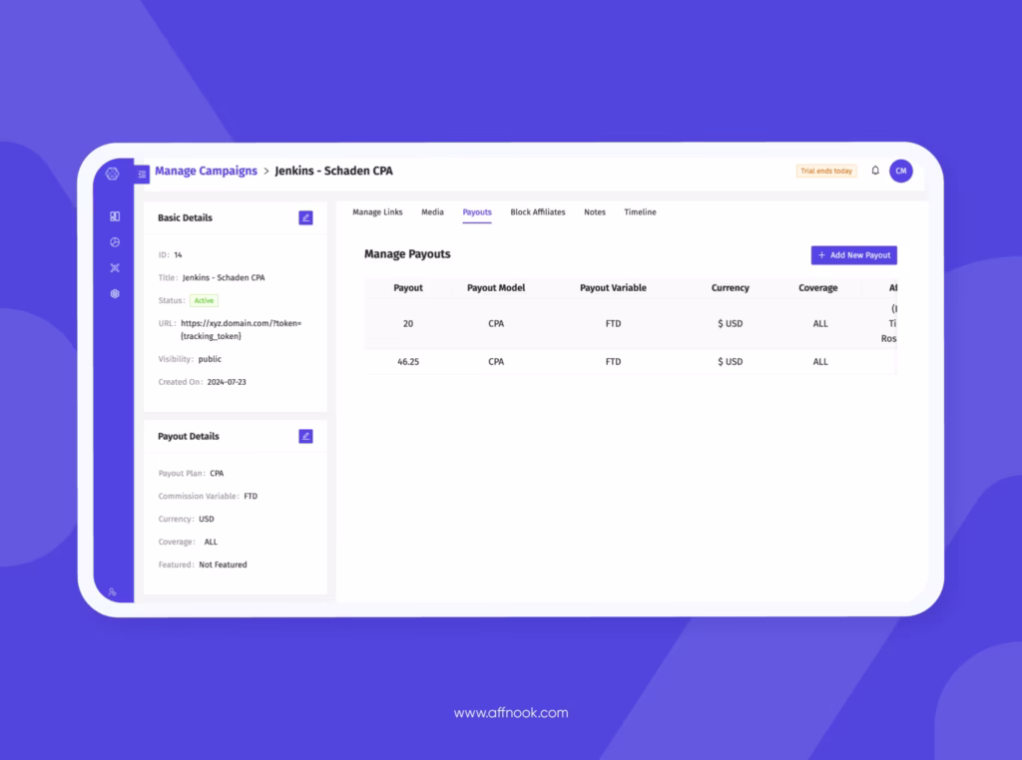Click the ID value 14
This screenshot has height=760, width=1022.
click(x=178, y=254)
